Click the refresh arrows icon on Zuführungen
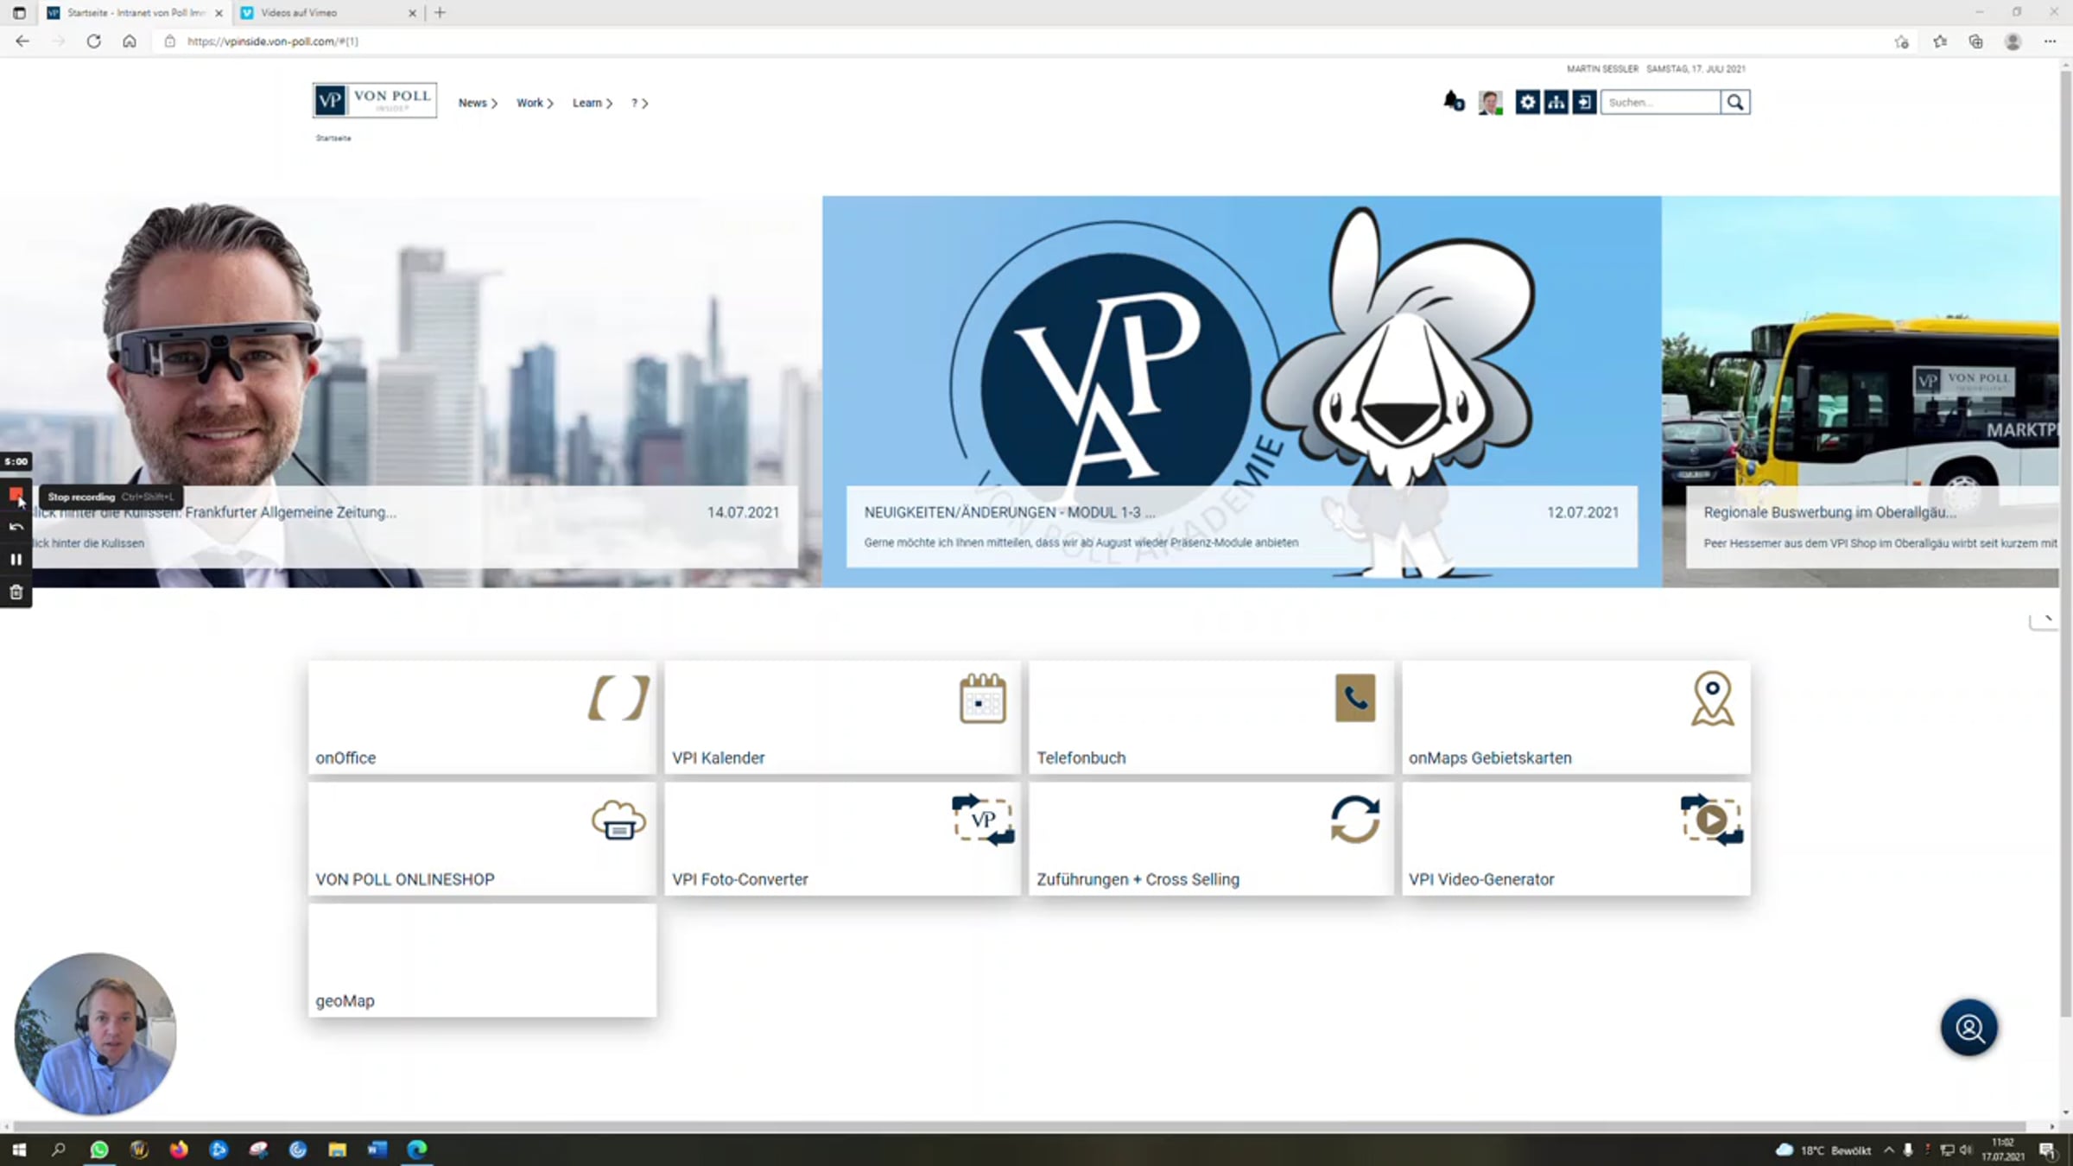Screen dimensions: 2073x1166 [1355, 820]
